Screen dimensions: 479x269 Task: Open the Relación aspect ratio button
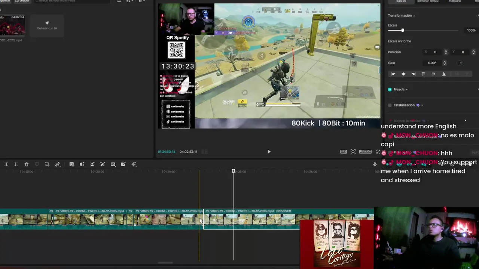coord(365,152)
